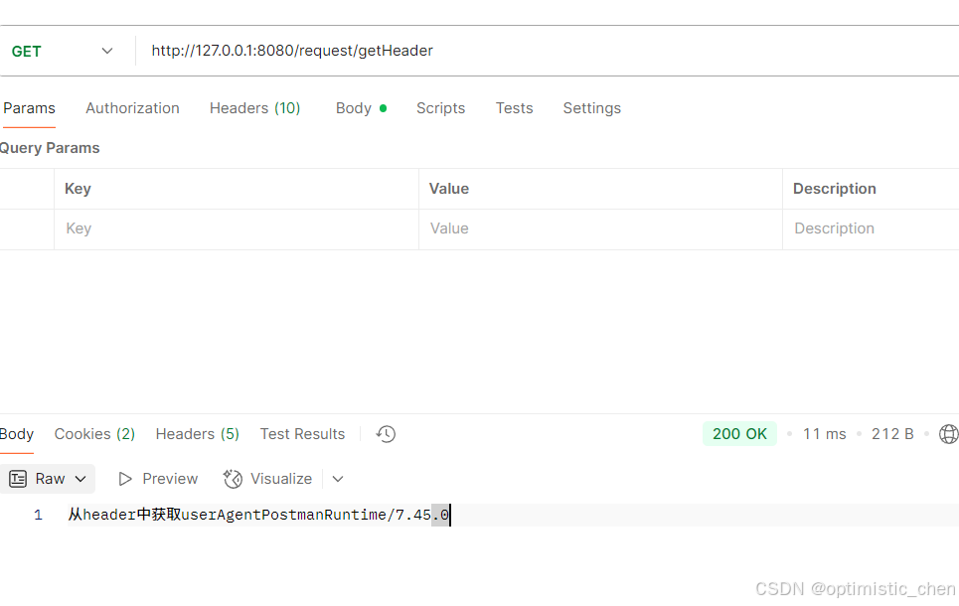This screenshot has height=606, width=959.
Task: Switch to the Params tab
Action: click(x=29, y=108)
